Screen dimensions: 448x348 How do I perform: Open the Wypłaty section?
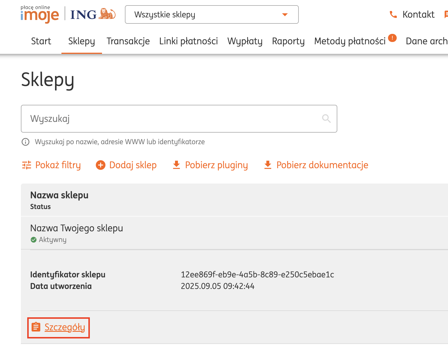[x=245, y=41]
